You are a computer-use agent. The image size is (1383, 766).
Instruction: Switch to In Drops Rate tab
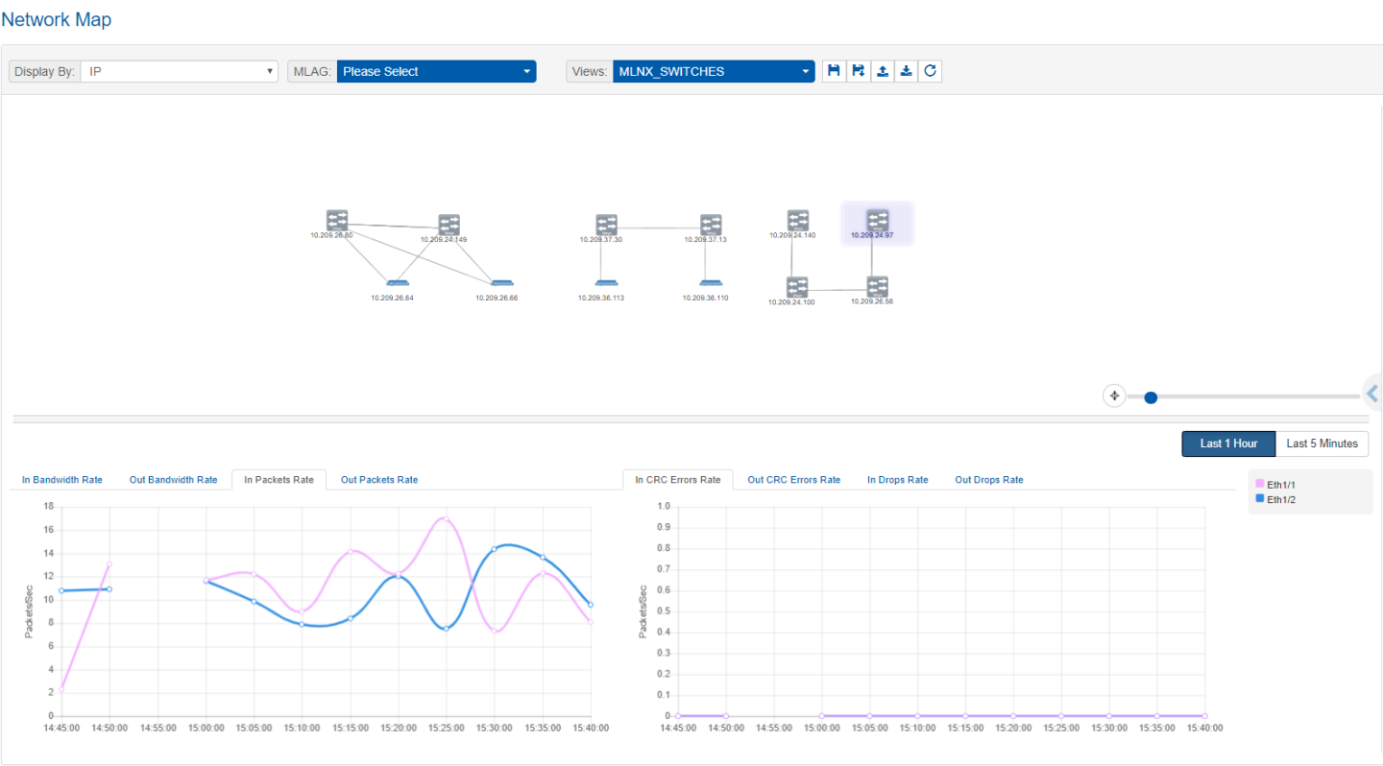tap(897, 480)
